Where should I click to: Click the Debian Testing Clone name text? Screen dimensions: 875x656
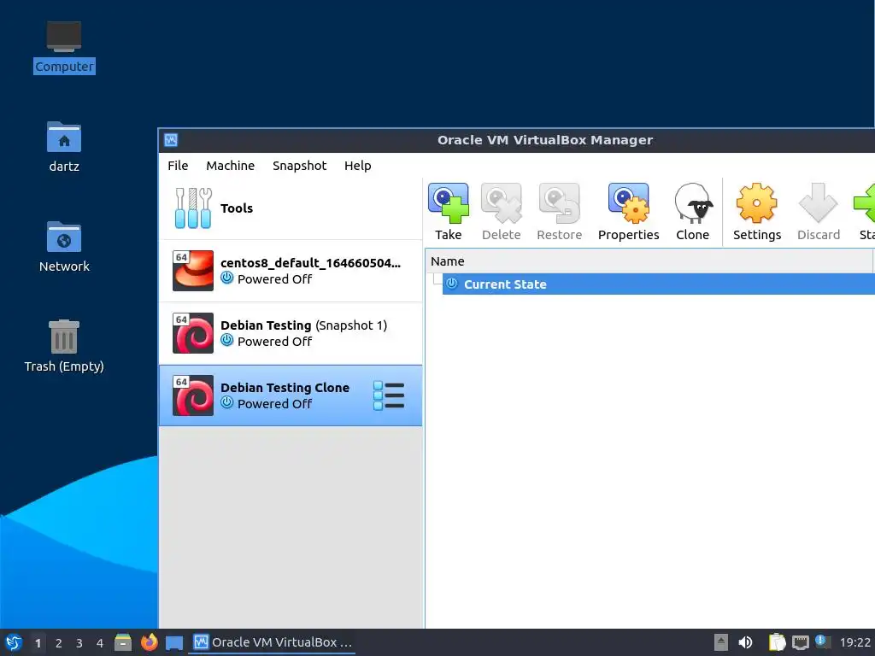pos(285,388)
